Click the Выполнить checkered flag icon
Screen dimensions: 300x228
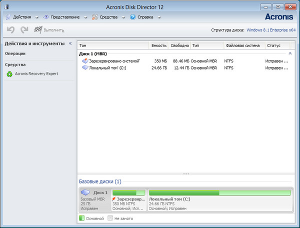(38, 30)
